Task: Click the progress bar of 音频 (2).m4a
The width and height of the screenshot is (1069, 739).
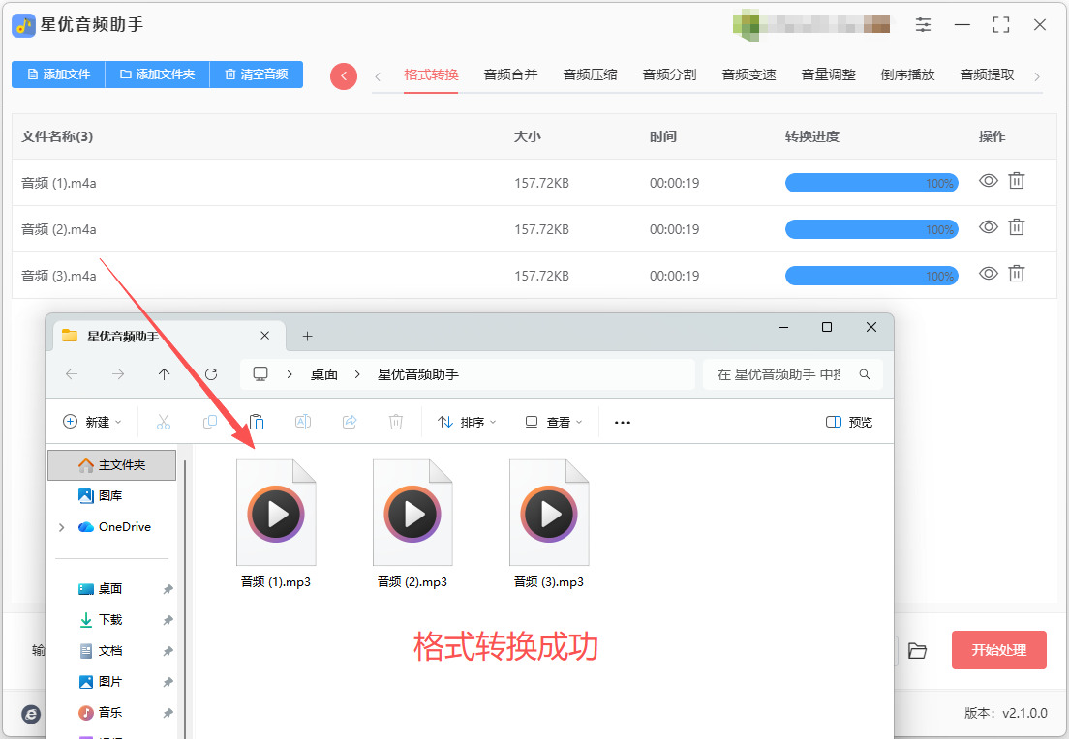Action: pyautogui.click(x=872, y=229)
